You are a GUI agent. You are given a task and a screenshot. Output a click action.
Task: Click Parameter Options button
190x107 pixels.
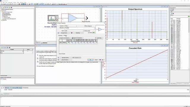[x=66, y=58]
